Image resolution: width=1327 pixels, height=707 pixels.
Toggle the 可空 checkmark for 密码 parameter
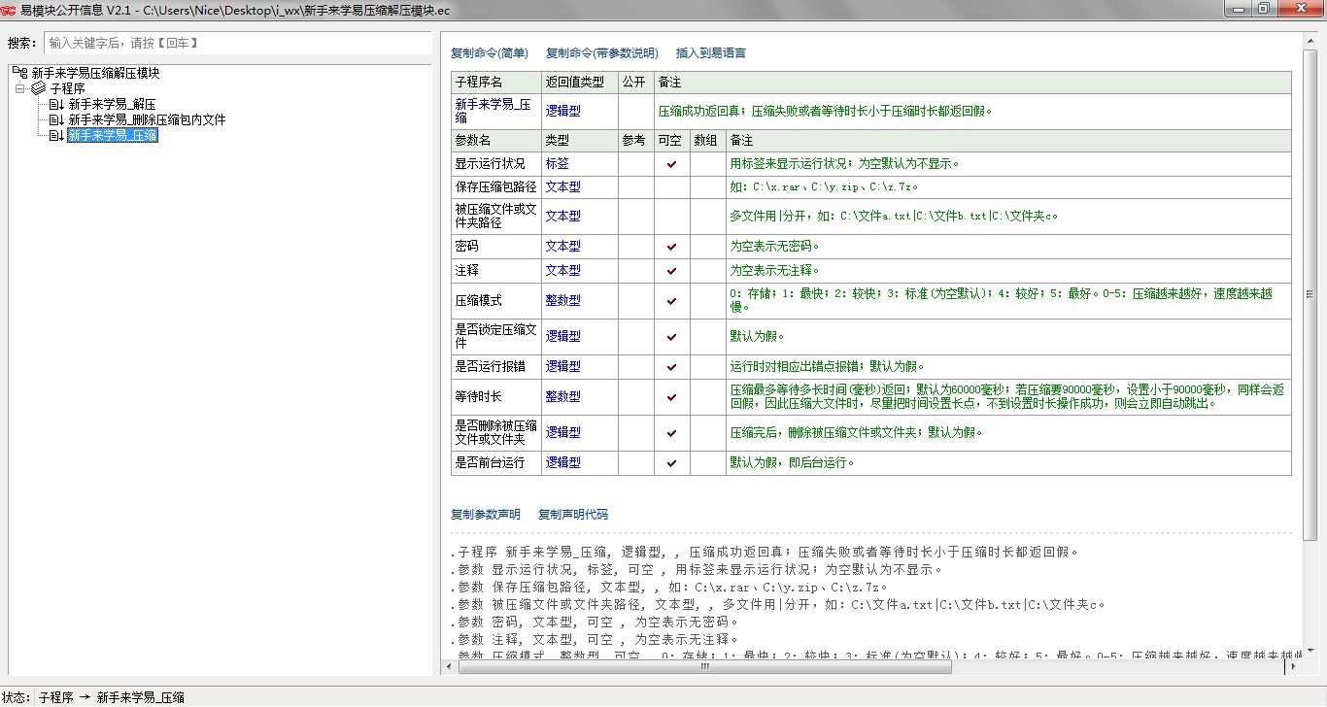tap(671, 247)
